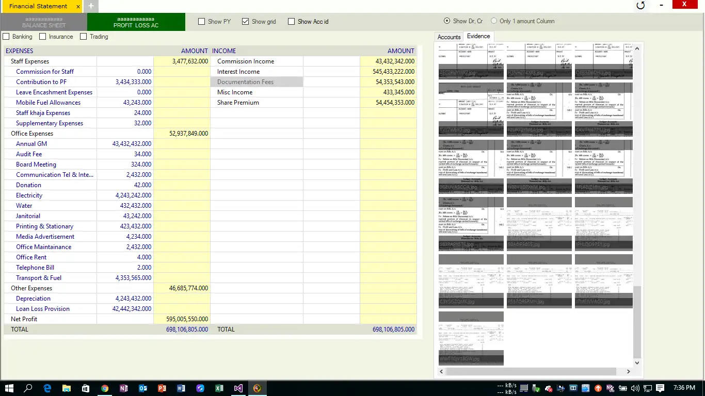Open the Leave Encashment Expenses account
The width and height of the screenshot is (705, 396).
click(x=54, y=92)
